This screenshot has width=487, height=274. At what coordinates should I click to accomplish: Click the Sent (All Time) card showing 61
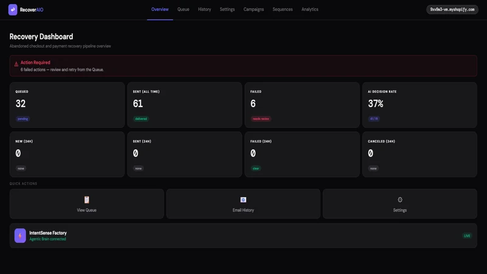tap(184, 105)
